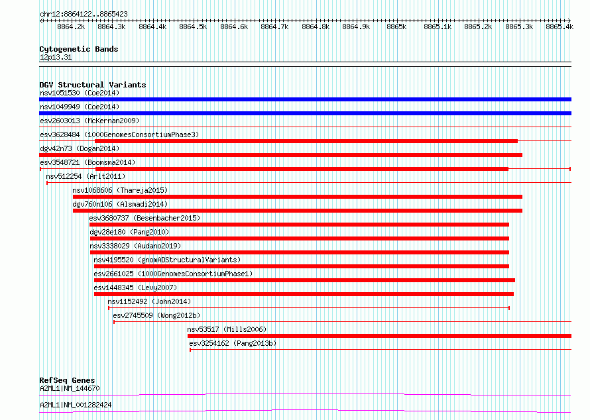The height and width of the screenshot is (420, 590).
Task: Open the A2ML1|NM_001282424 gene label
Action: pyautogui.click(x=76, y=405)
